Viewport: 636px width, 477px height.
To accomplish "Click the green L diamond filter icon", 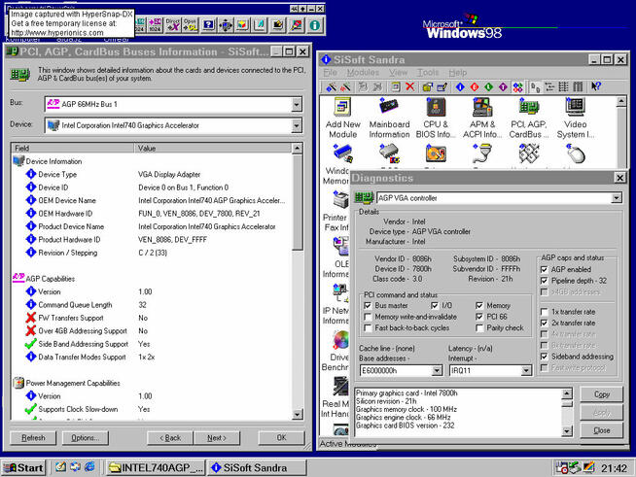I will [489, 86].
